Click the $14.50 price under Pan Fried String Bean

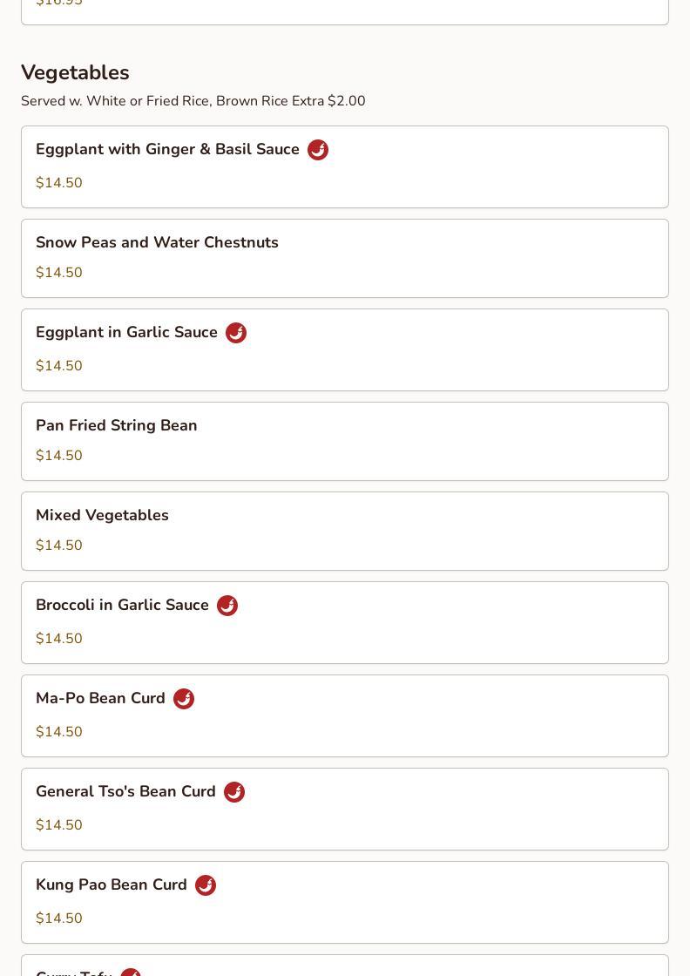[59, 456]
